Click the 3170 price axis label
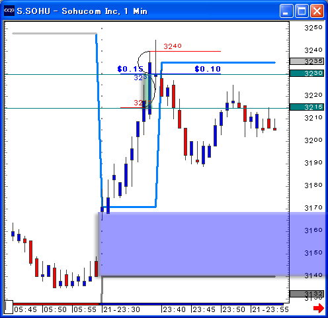The height and width of the screenshot is (318, 328). click(x=313, y=208)
